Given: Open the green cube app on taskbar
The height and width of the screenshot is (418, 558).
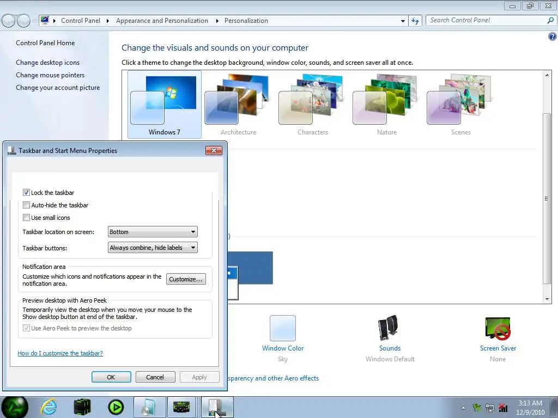Looking at the screenshot, I should click(x=82, y=407).
